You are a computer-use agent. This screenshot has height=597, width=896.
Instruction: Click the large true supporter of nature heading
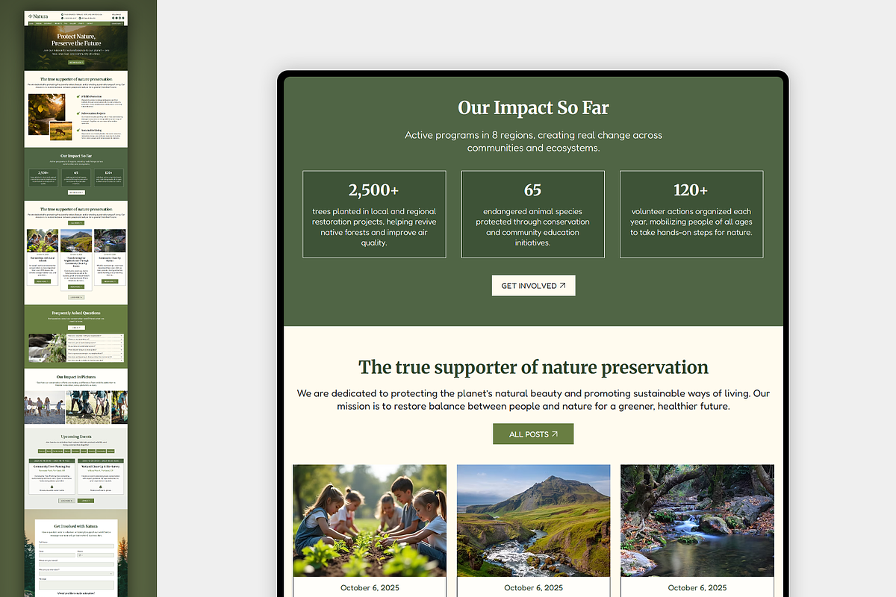[533, 367]
